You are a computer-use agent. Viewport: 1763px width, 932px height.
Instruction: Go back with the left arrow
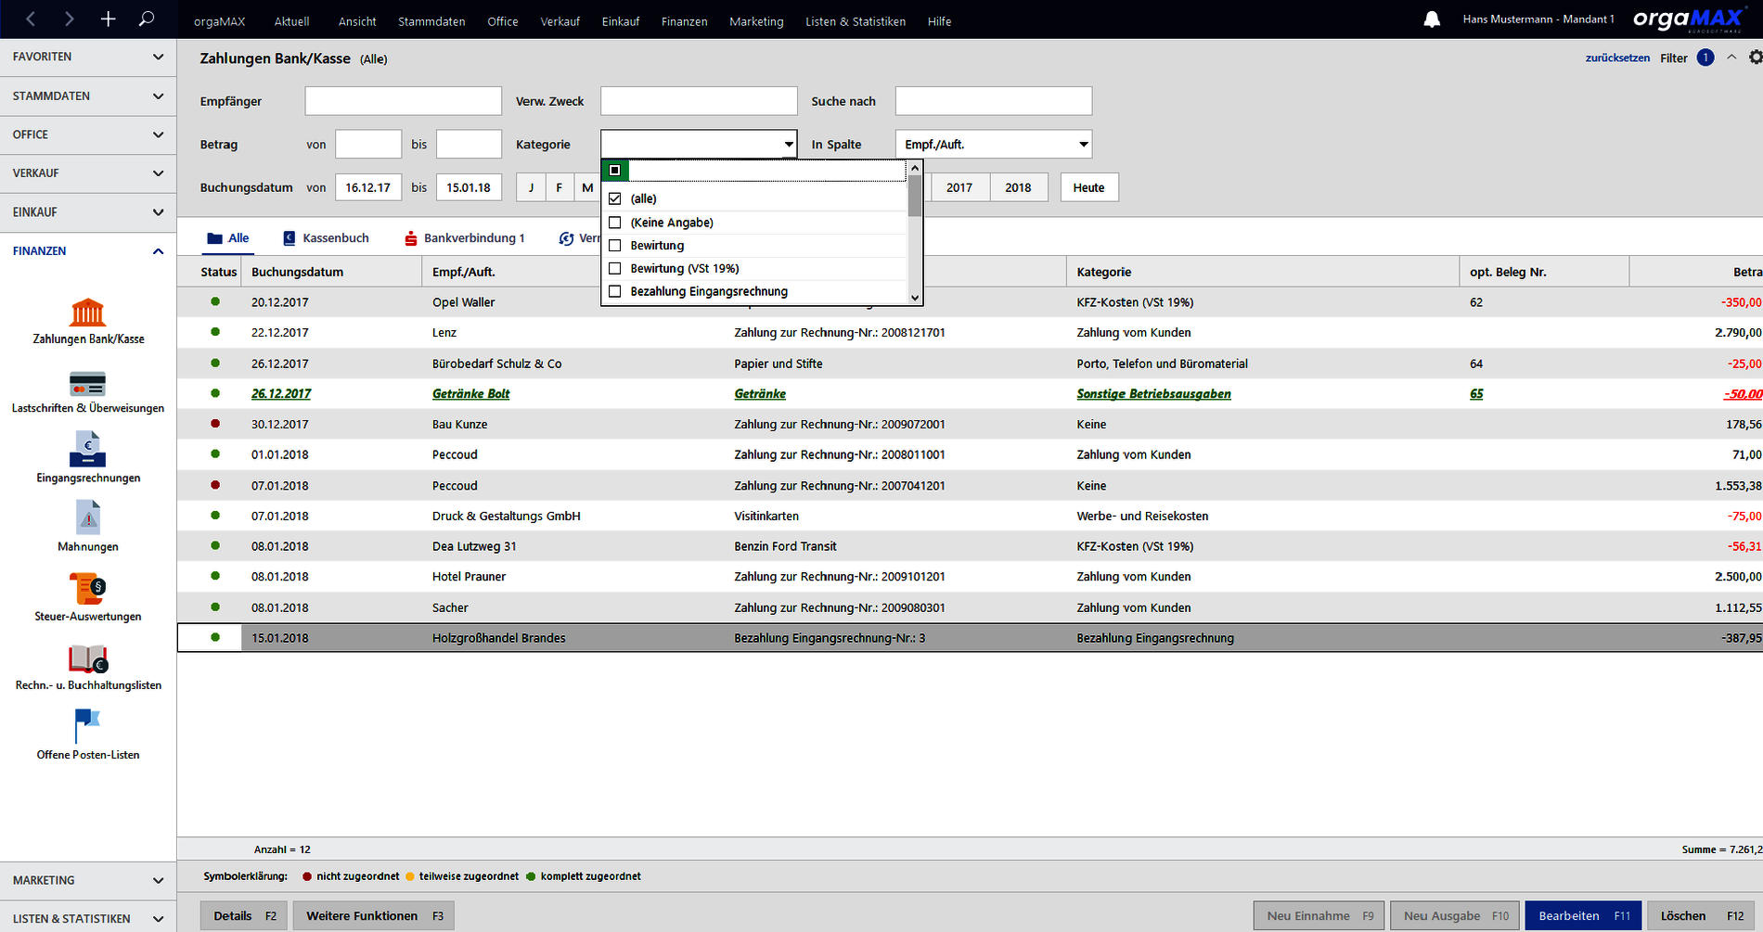tap(31, 19)
